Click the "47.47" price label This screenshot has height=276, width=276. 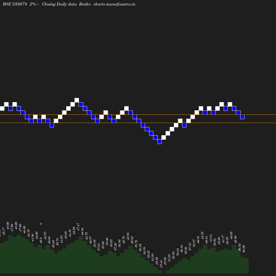click(78, 227)
